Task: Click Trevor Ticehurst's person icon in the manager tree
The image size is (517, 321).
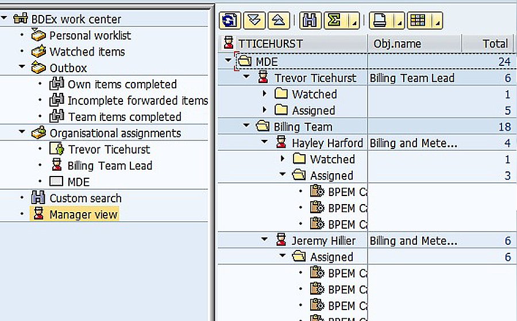Action: (x=263, y=77)
